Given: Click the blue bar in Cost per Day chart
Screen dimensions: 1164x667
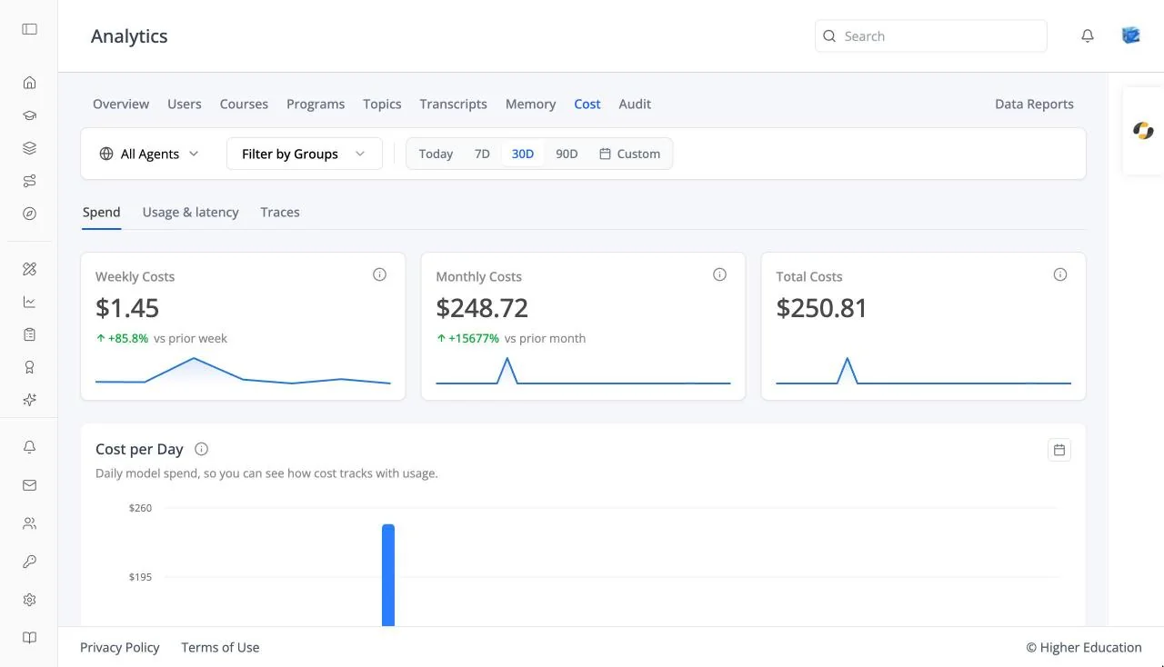Looking at the screenshot, I should [388, 574].
